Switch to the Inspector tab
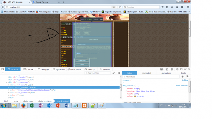Viewport: 212px width, 119px height. pyautogui.click(x=13, y=69)
